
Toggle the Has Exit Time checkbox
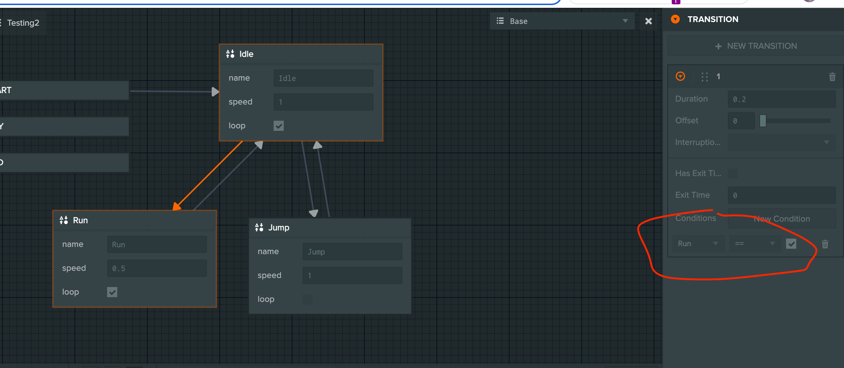[733, 174]
